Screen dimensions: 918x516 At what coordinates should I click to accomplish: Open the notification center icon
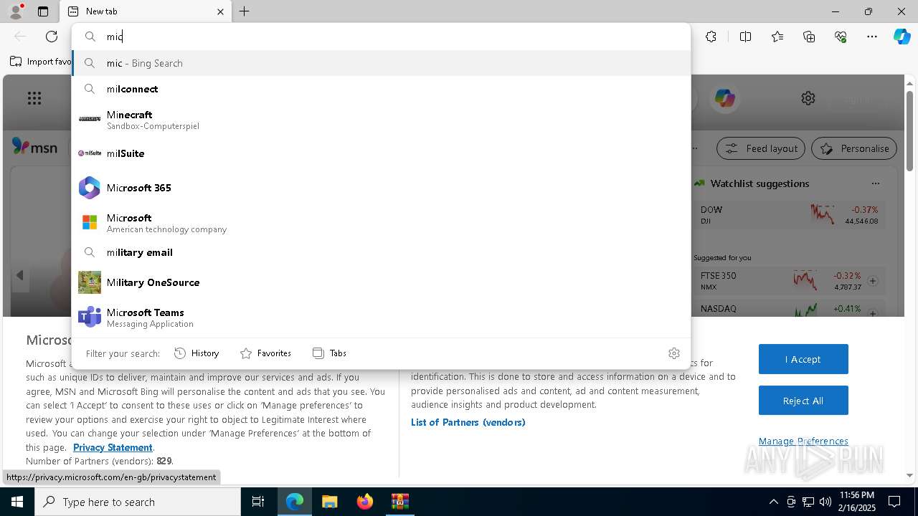coord(894,502)
